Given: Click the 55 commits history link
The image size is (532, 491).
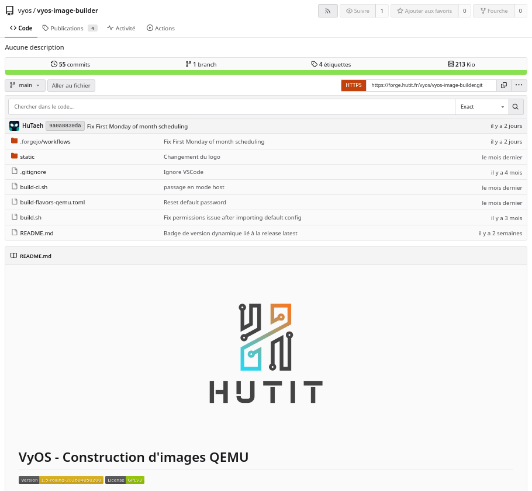Looking at the screenshot, I should [70, 64].
